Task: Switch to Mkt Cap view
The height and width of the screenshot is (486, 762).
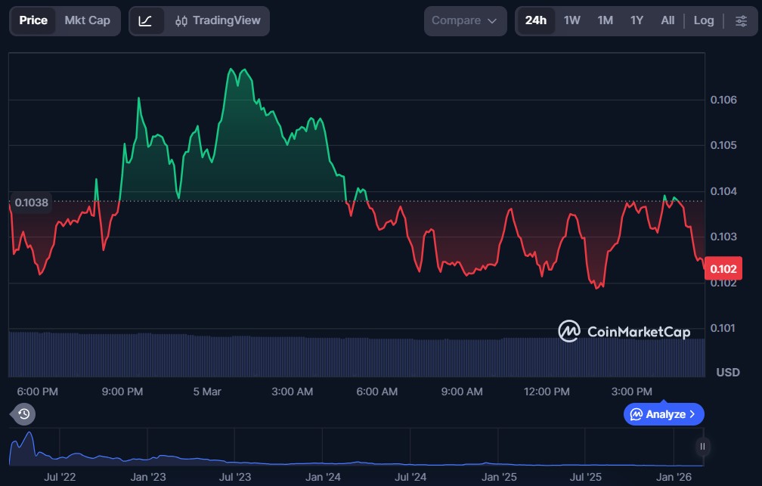Action: 87,21
